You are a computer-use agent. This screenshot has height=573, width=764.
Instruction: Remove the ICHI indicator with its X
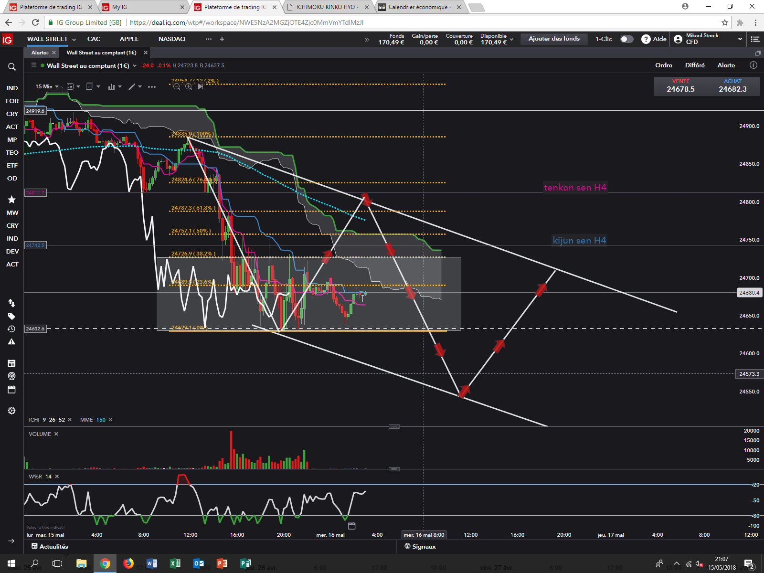click(70, 420)
